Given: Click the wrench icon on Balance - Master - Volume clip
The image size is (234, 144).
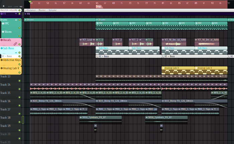Looking at the screenshot, I should tap(26, 10).
